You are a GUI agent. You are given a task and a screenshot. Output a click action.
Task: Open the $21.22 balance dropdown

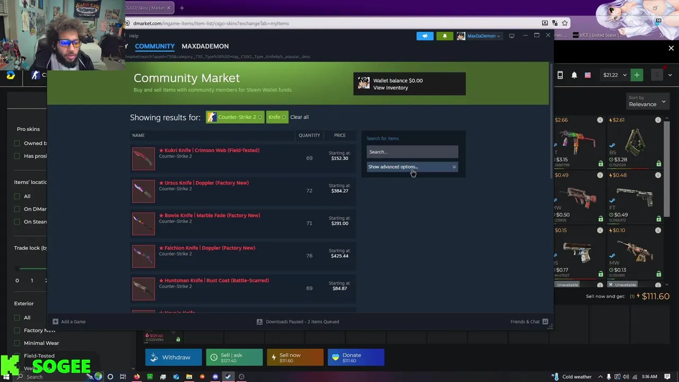click(x=615, y=75)
